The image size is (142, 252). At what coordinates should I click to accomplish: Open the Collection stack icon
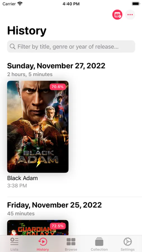click(x=99, y=242)
